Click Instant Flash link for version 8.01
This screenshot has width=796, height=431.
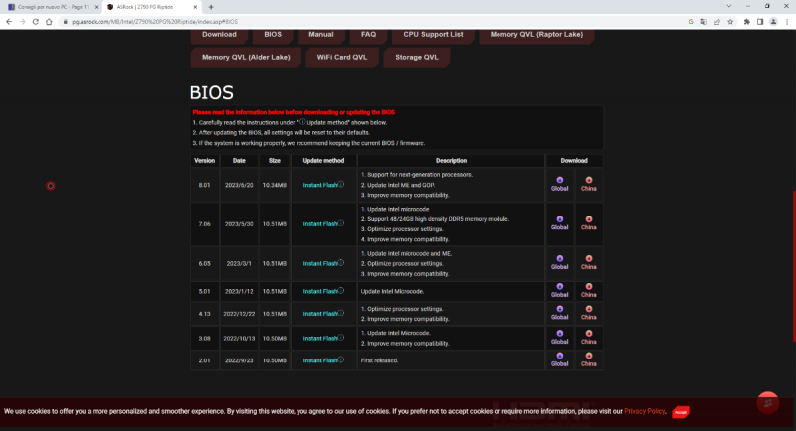320,185
